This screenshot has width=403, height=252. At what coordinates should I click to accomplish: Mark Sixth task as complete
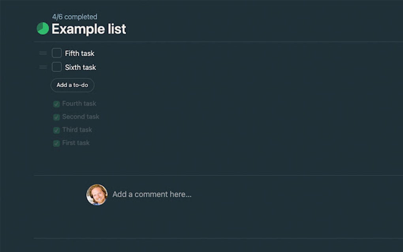(x=56, y=67)
